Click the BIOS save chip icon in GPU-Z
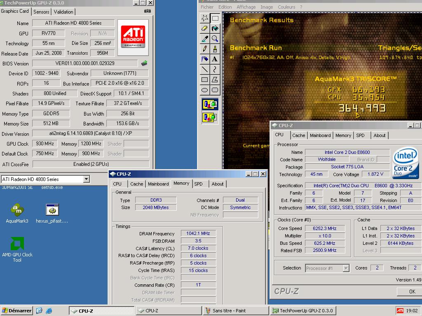 (144, 63)
